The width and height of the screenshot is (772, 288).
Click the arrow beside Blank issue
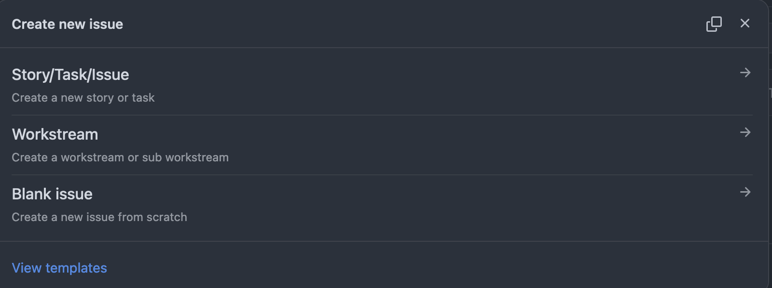tap(745, 192)
